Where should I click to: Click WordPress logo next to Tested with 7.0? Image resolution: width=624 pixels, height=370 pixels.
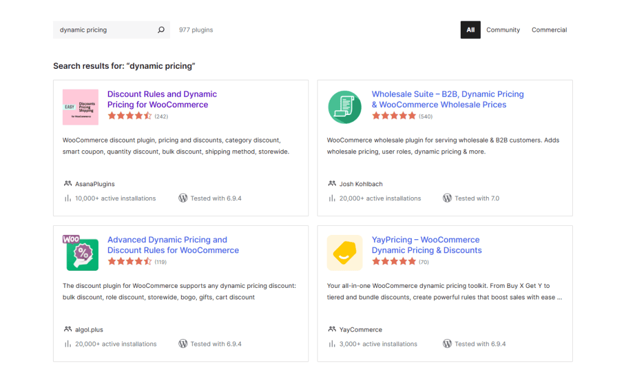[447, 198]
